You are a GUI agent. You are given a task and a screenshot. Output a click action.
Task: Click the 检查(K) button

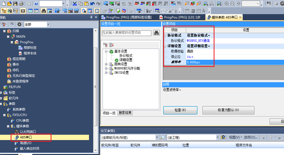click(180, 110)
